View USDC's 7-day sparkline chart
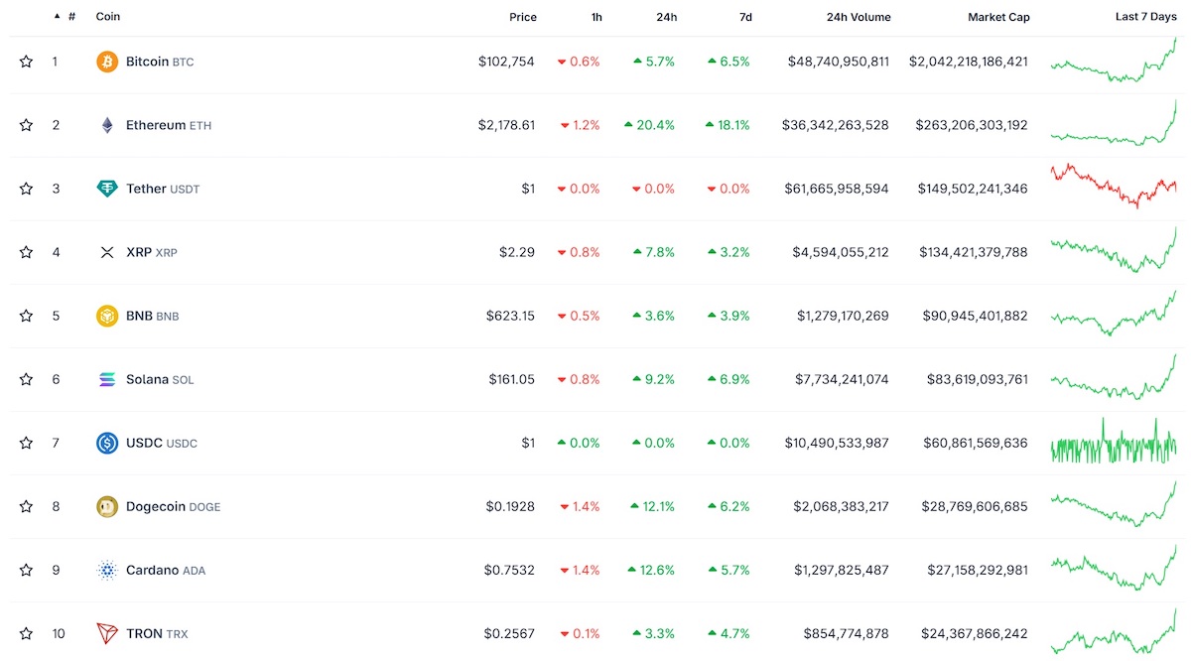This screenshot has height=661, width=1191. click(1114, 441)
